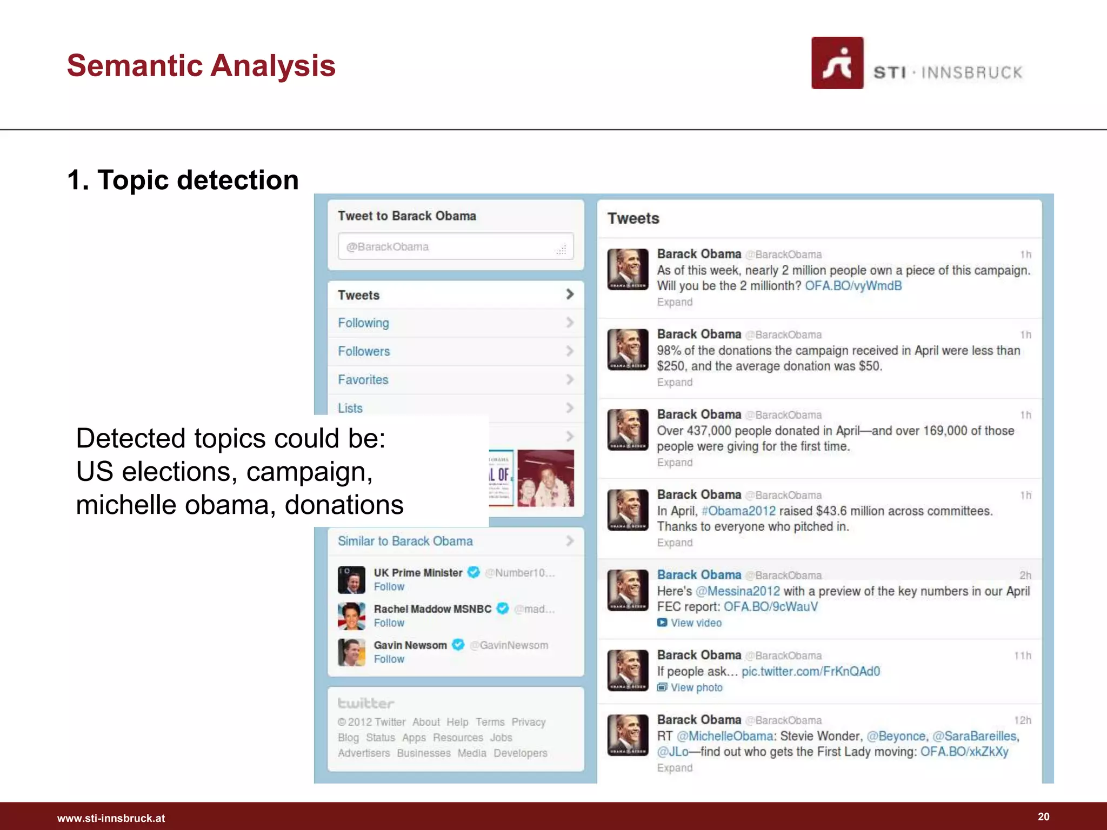
Task: Click Gavin Newsom avatar
Action: 351,652
